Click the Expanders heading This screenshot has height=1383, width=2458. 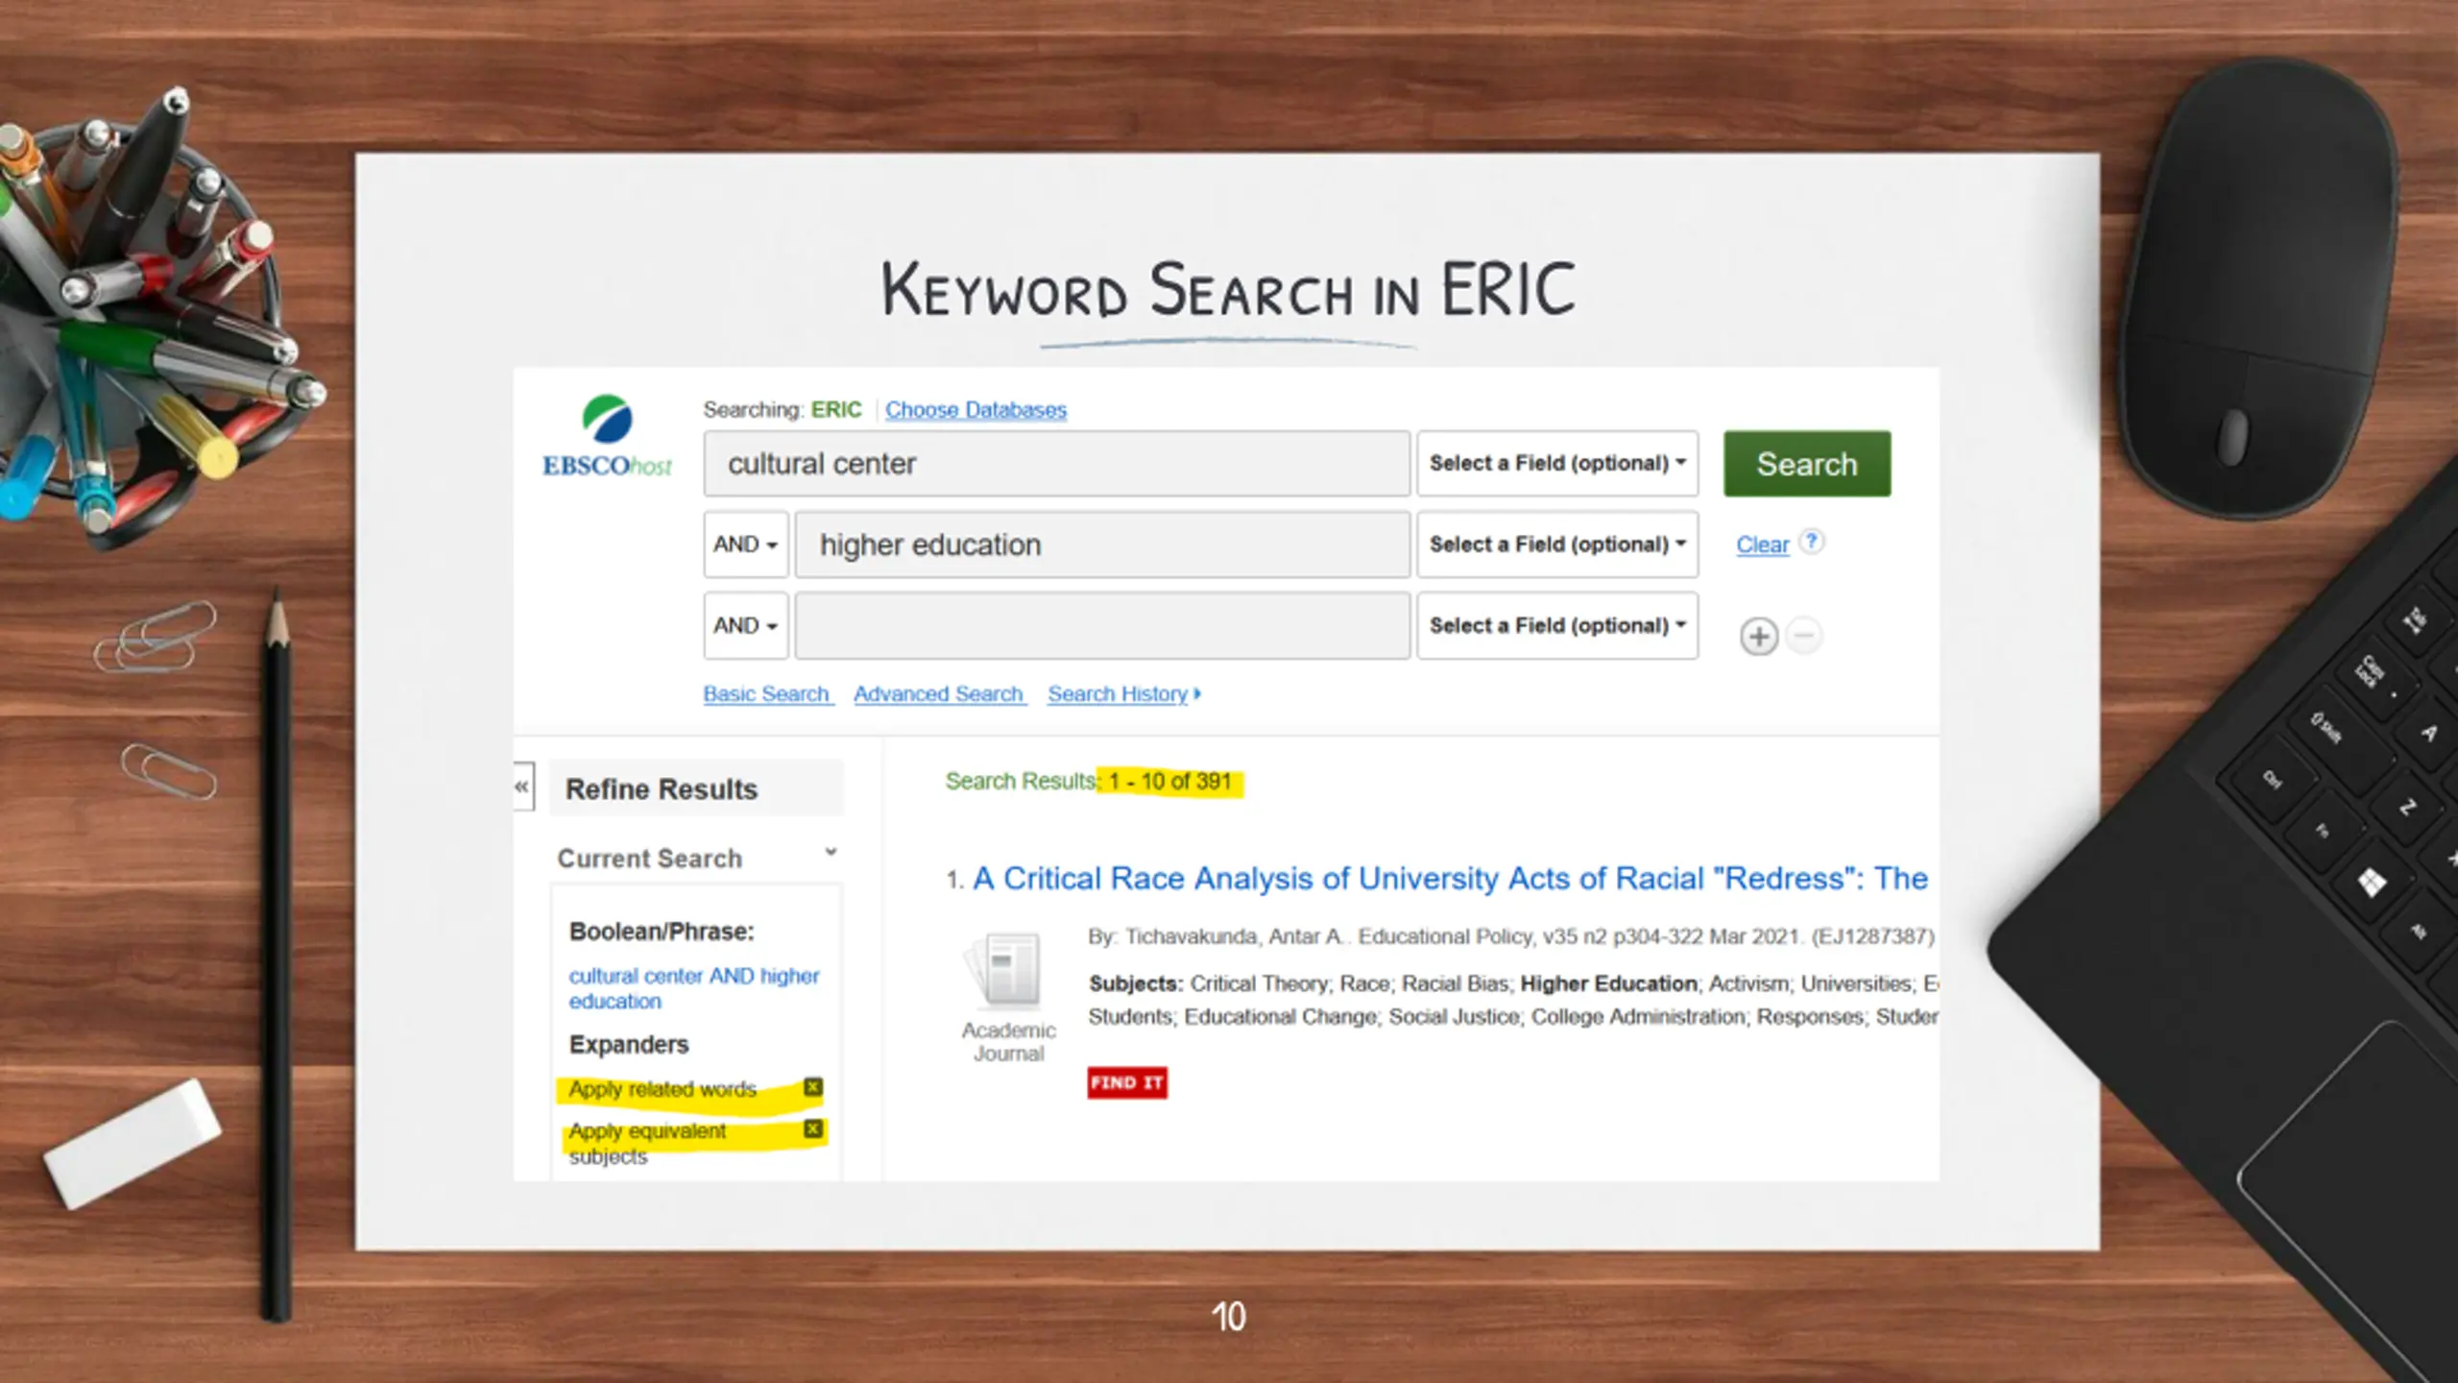(x=629, y=1044)
